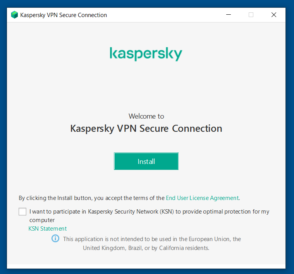Open the End User License Agreement link
The width and height of the screenshot is (294, 274).
(202, 198)
